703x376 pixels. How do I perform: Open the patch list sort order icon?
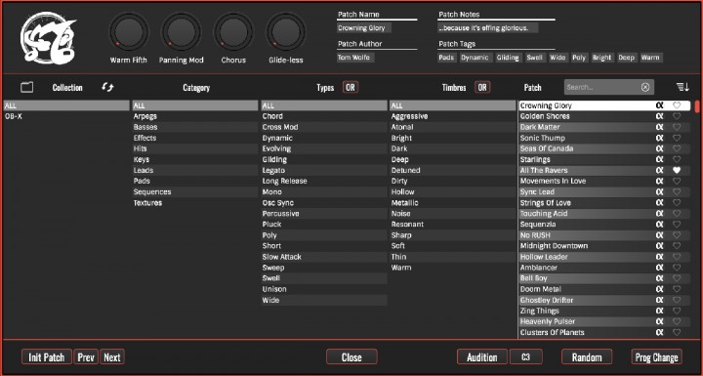(682, 87)
